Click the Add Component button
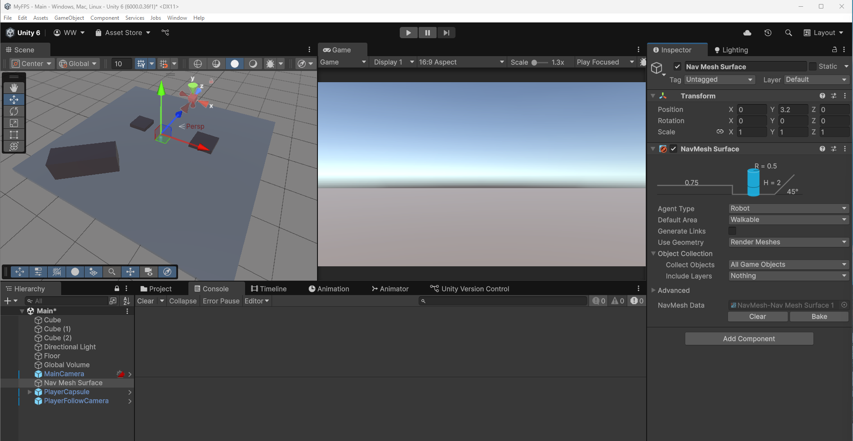This screenshot has height=441, width=853. point(749,339)
